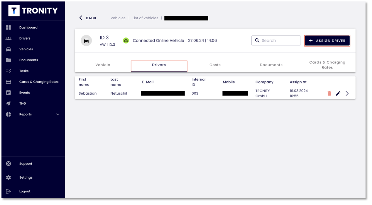Screen dimensions: 372x205
Task: Click the Logout icon
Action: click(x=9, y=191)
